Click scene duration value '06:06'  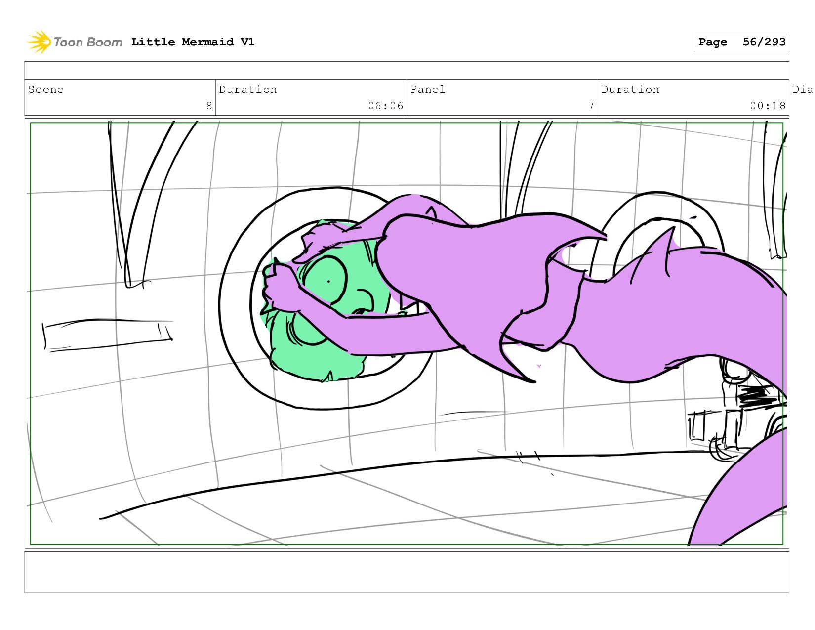[385, 106]
